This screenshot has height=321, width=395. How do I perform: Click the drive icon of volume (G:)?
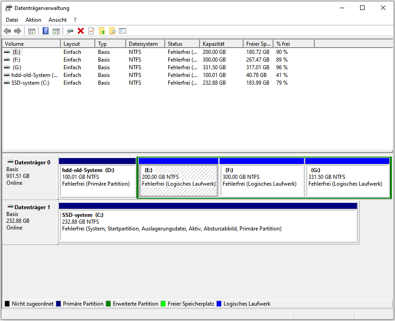[7, 67]
